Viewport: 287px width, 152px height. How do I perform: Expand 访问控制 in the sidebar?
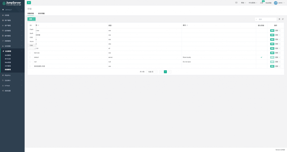12,46
